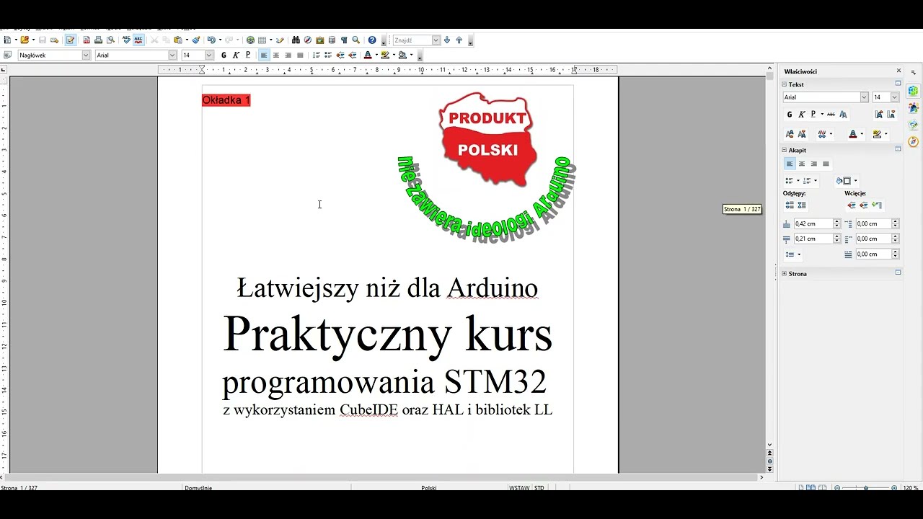Image resolution: width=923 pixels, height=519 pixels.
Task: Adjust the zoom slider in status bar
Action: 865,488
